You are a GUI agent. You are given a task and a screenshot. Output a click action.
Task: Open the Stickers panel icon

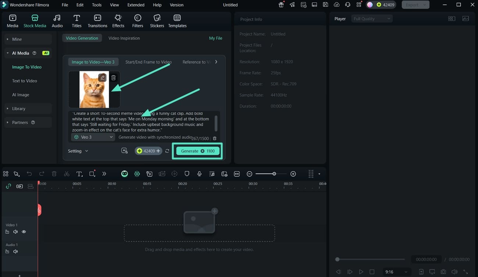[157, 21]
